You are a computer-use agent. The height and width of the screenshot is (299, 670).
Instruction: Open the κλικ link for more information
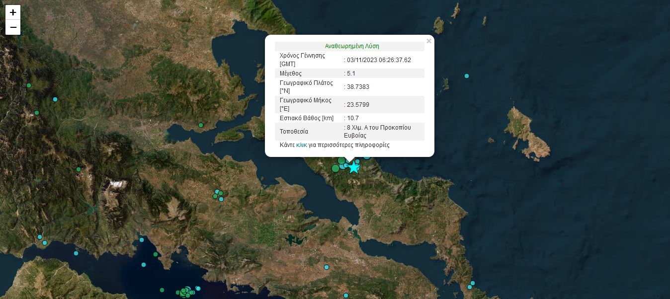(301, 145)
